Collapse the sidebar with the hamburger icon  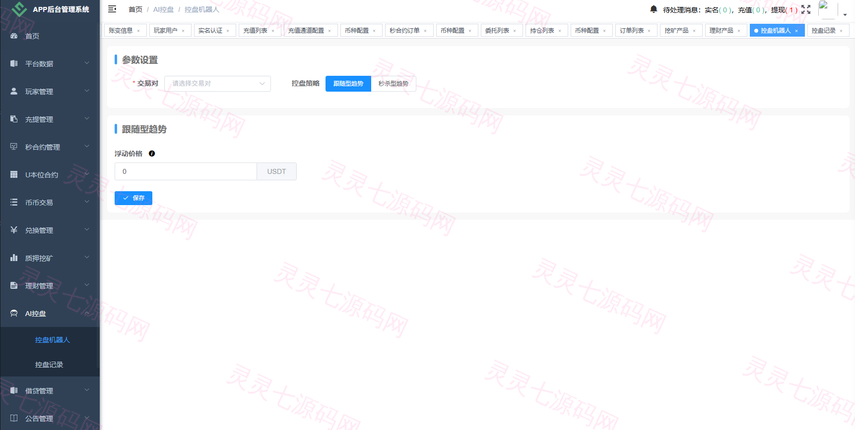pos(112,9)
